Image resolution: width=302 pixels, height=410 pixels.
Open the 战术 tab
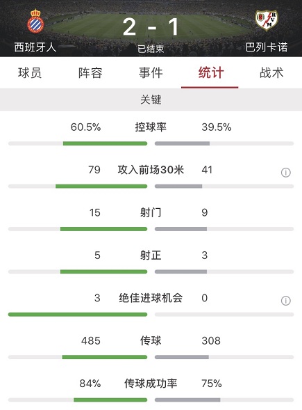point(271,72)
